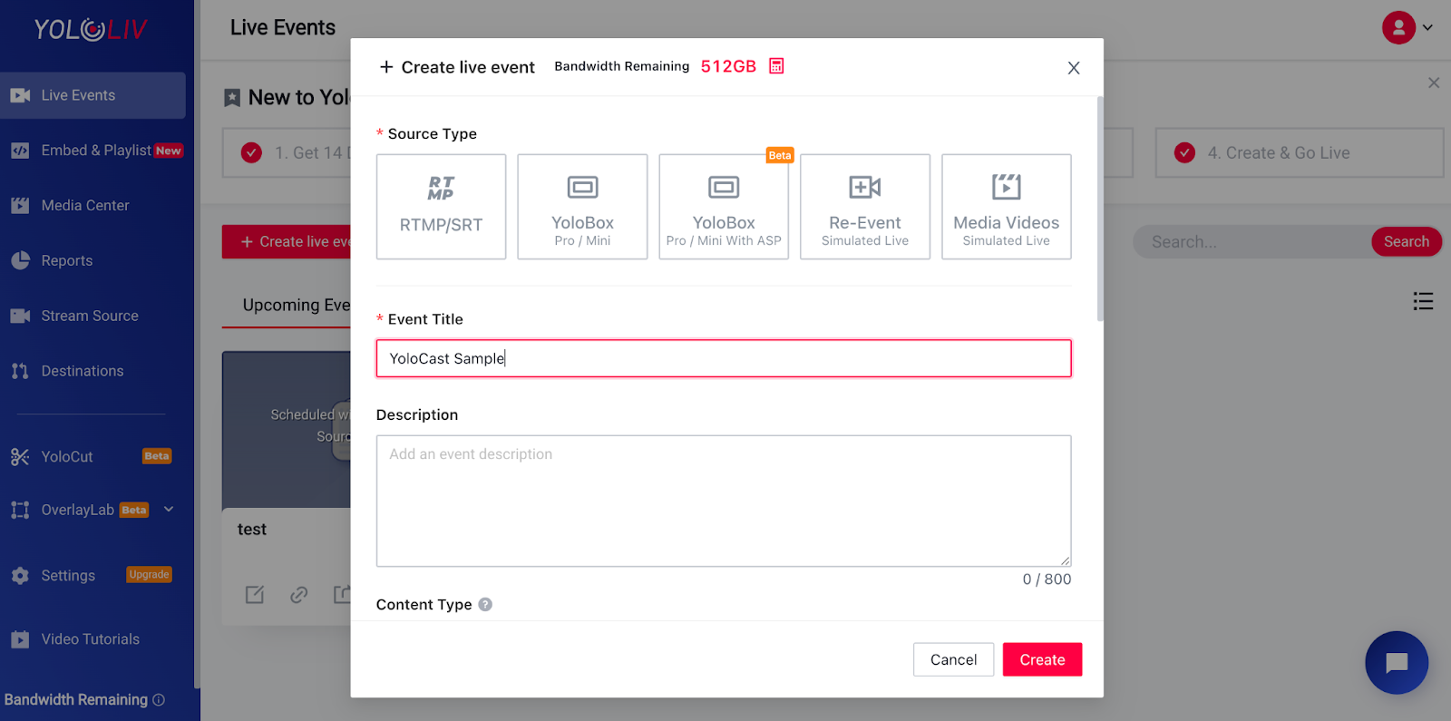The height and width of the screenshot is (721, 1451).
Task: Click the YoloLiv logo
Action: pyautogui.click(x=91, y=30)
